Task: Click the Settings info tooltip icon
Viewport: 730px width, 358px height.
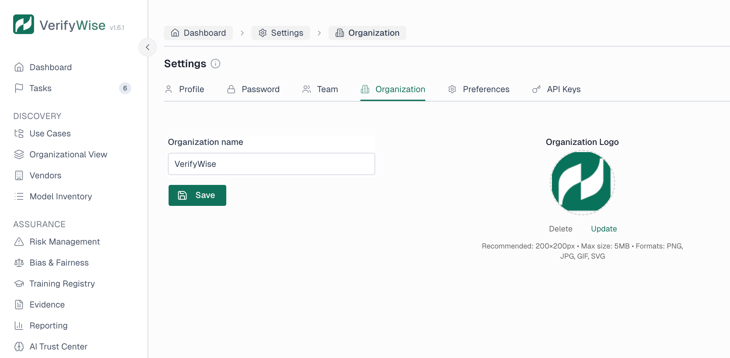Action: pos(215,64)
